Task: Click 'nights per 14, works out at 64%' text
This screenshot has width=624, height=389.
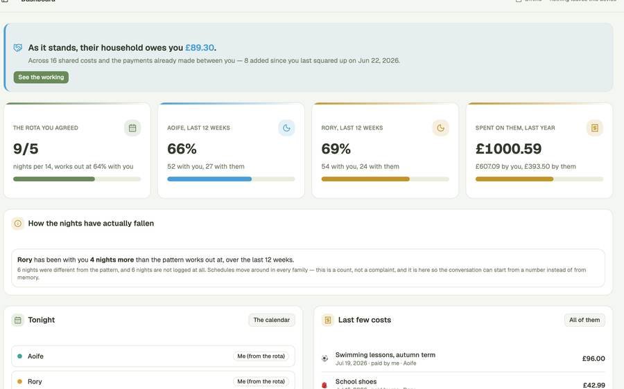Action: 73,167
